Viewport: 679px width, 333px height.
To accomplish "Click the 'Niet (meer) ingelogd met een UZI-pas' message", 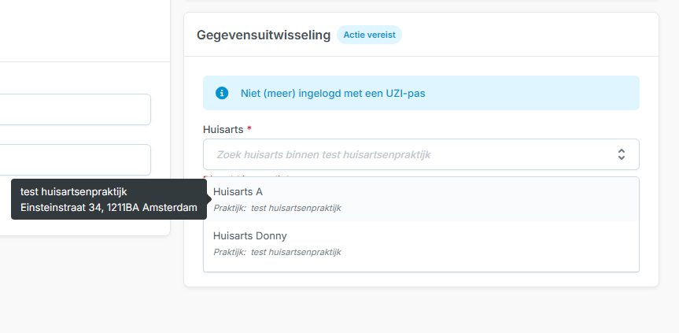I will [334, 93].
